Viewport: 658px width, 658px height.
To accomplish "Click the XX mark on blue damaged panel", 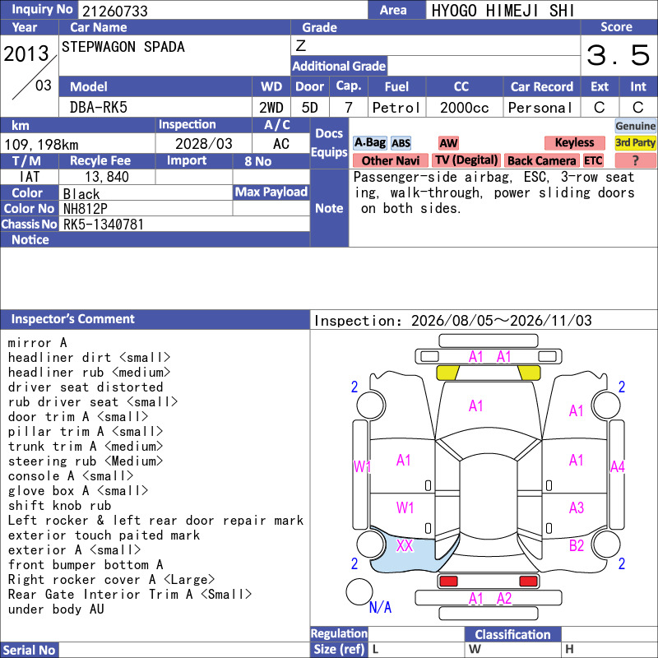I will point(405,545).
